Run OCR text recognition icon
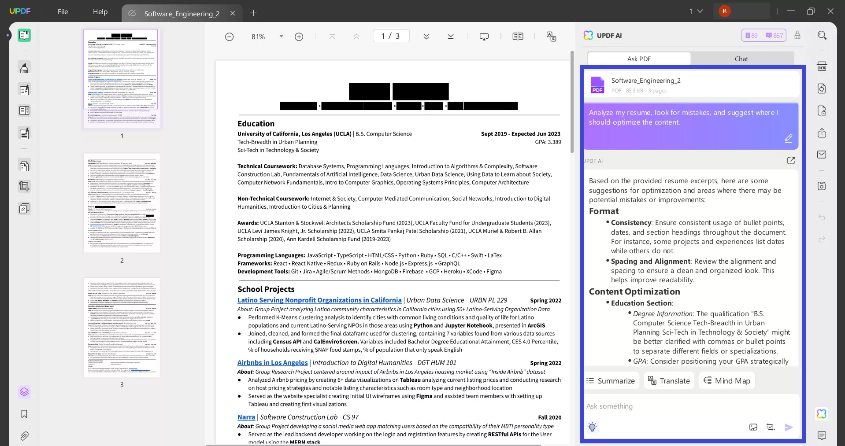845x446 pixels. tap(822, 66)
